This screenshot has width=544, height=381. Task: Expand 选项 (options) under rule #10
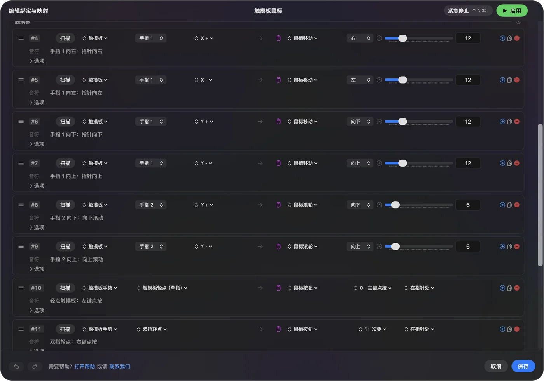tap(37, 310)
